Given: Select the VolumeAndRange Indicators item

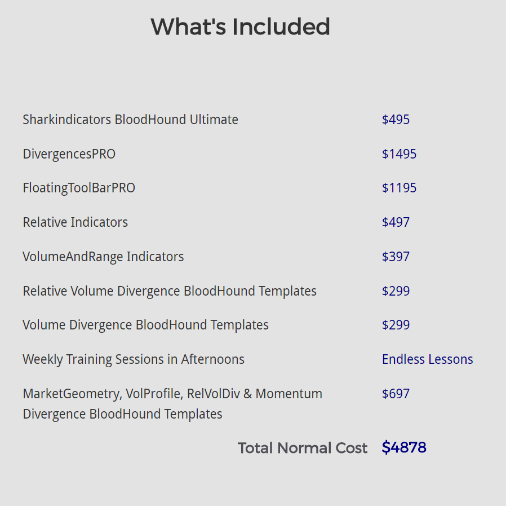Looking at the screenshot, I should click(103, 257).
